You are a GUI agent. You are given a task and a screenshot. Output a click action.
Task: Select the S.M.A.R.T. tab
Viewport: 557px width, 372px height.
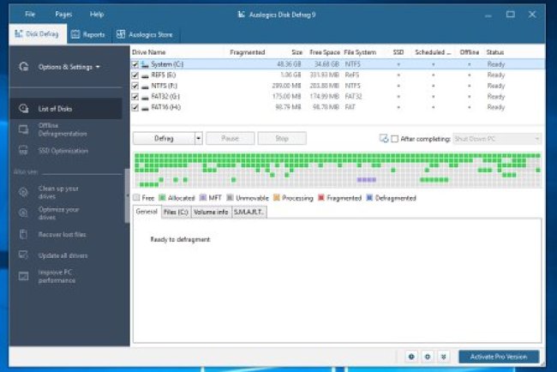pos(249,212)
